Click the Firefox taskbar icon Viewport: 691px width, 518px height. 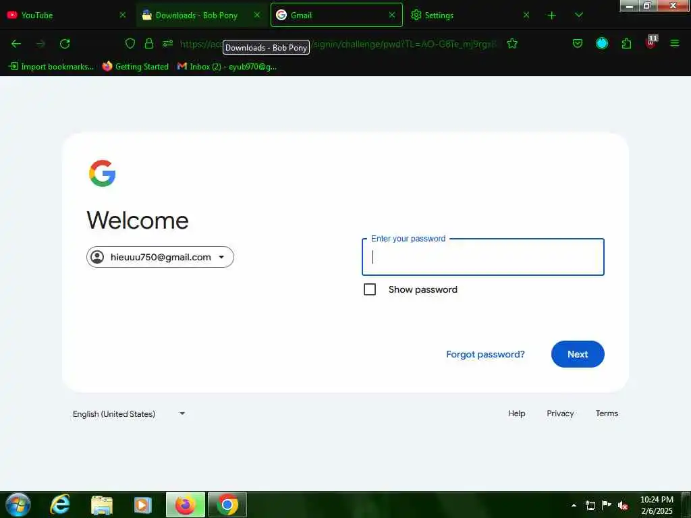pos(186,505)
